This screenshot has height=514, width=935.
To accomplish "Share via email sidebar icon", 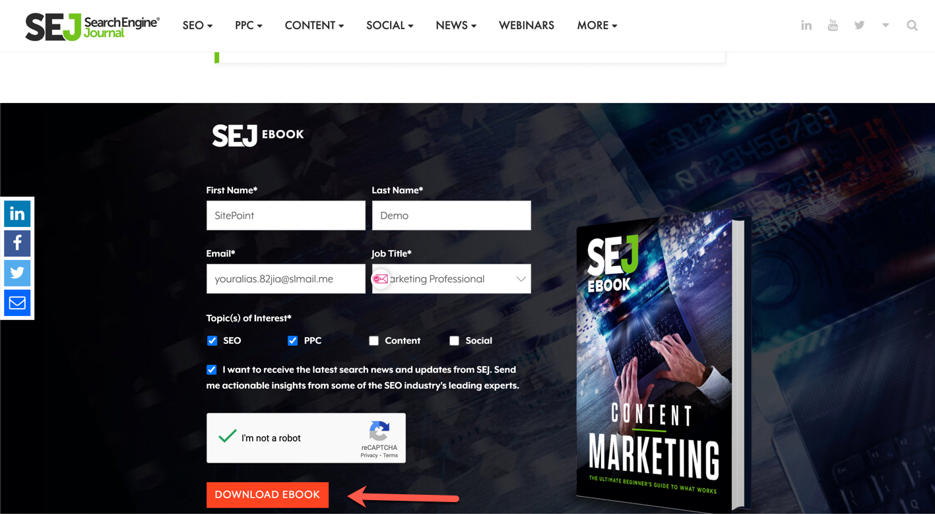I will click(17, 303).
